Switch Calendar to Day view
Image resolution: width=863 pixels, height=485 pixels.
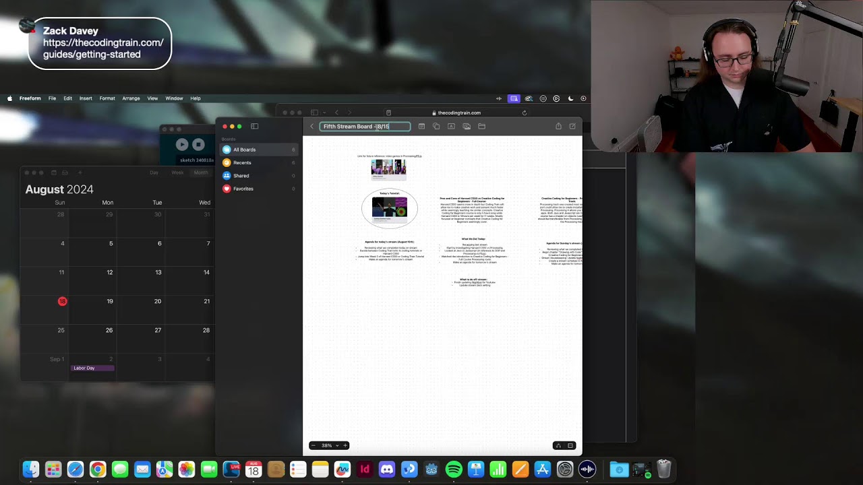[x=154, y=172]
